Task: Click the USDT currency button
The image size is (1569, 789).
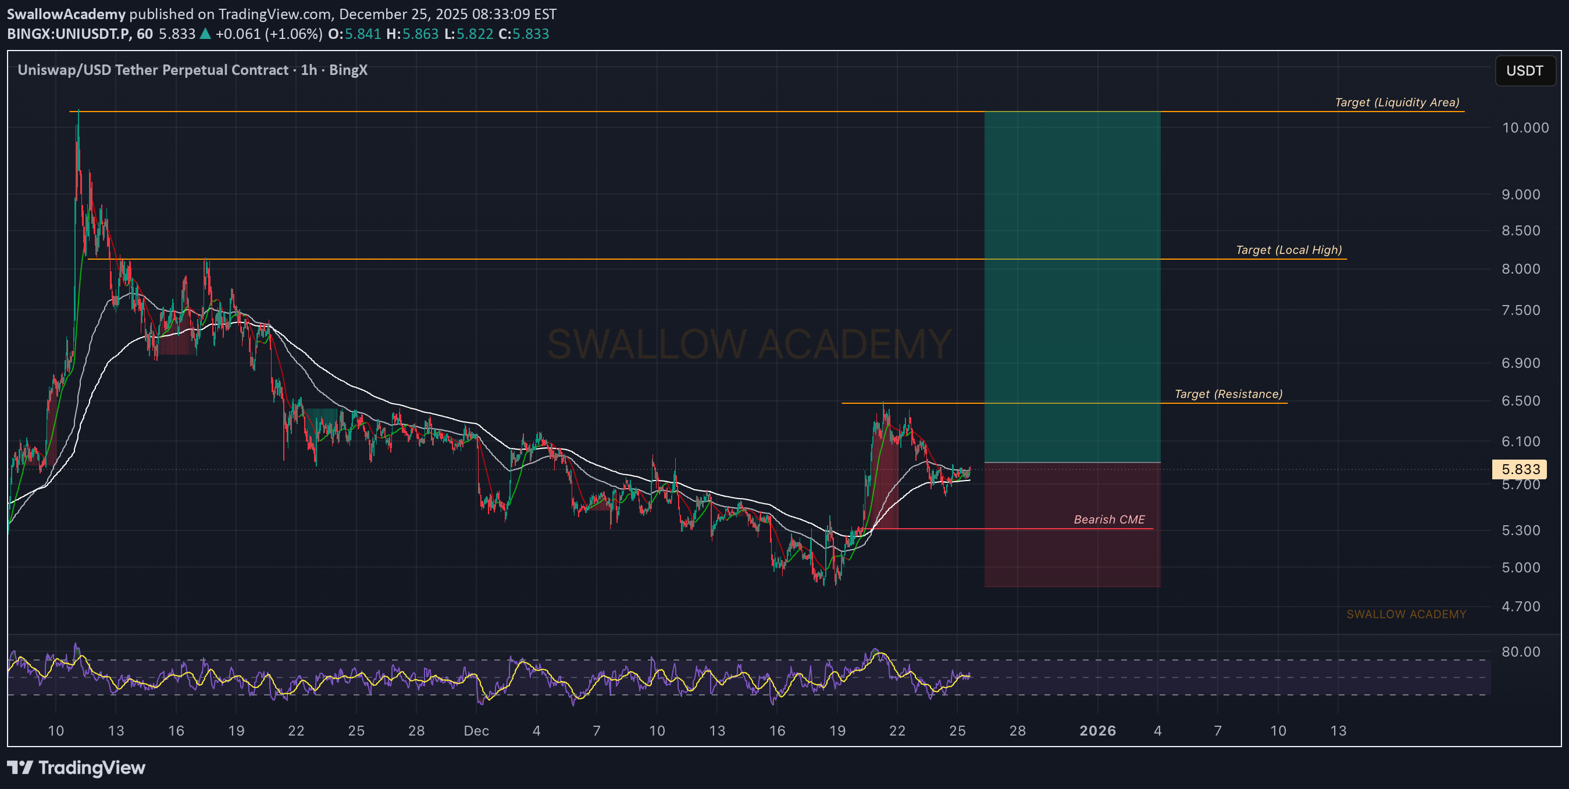Action: click(x=1525, y=70)
